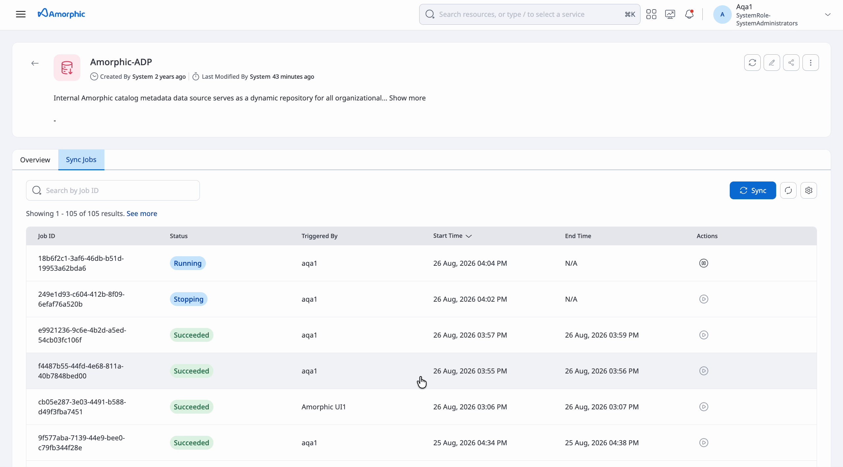Rerun job cb05e287 using play icon
This screenshot has width=843, height=467.
click(704, 407)
